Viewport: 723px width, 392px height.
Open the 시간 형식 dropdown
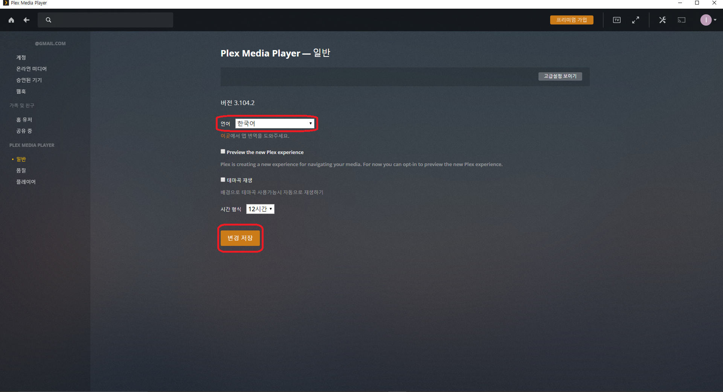point(260,209)
